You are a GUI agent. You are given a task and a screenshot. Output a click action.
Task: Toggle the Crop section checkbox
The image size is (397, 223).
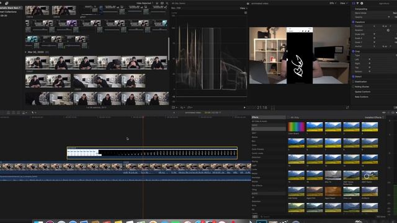point(353,51)
